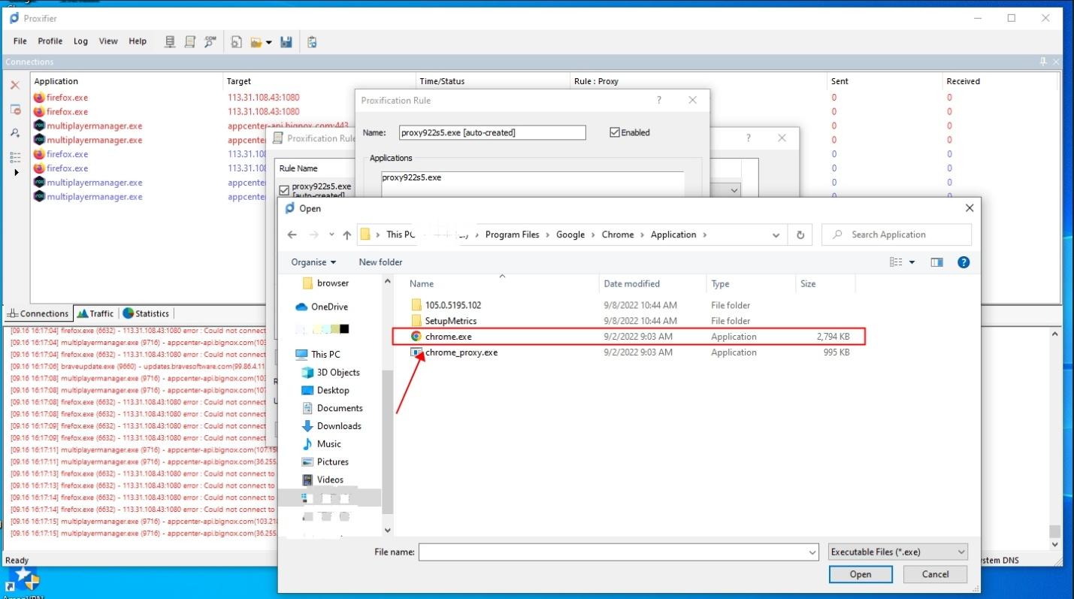
Task: Click the Save Profile floppy icon
Action: (x=286, y=42)
